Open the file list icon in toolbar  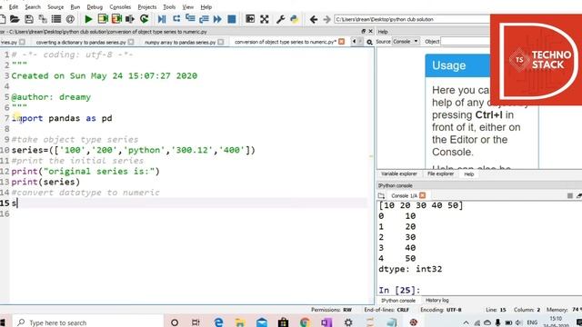(56, 19)
